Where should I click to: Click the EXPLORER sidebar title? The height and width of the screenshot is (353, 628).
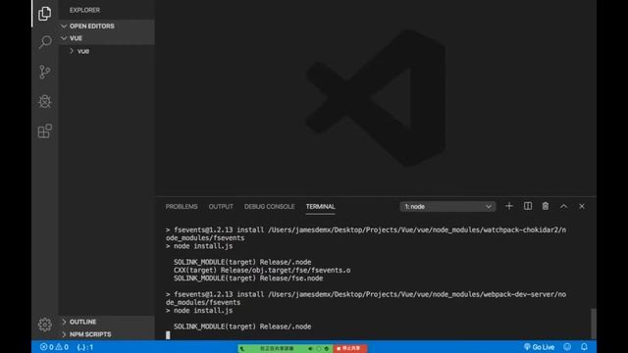pyautogui.click(x=84, y=10)
